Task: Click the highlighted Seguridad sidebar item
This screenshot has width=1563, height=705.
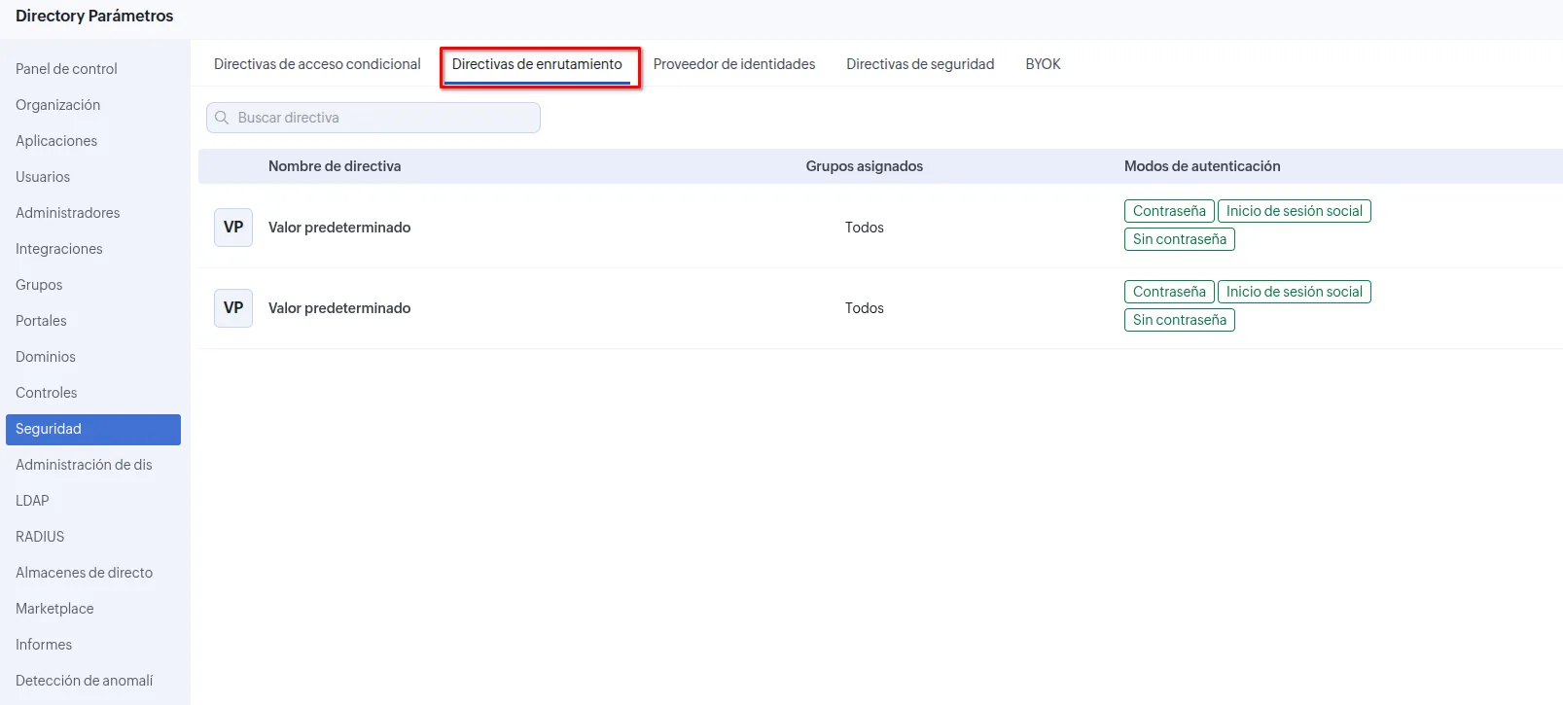Action: 93,430
